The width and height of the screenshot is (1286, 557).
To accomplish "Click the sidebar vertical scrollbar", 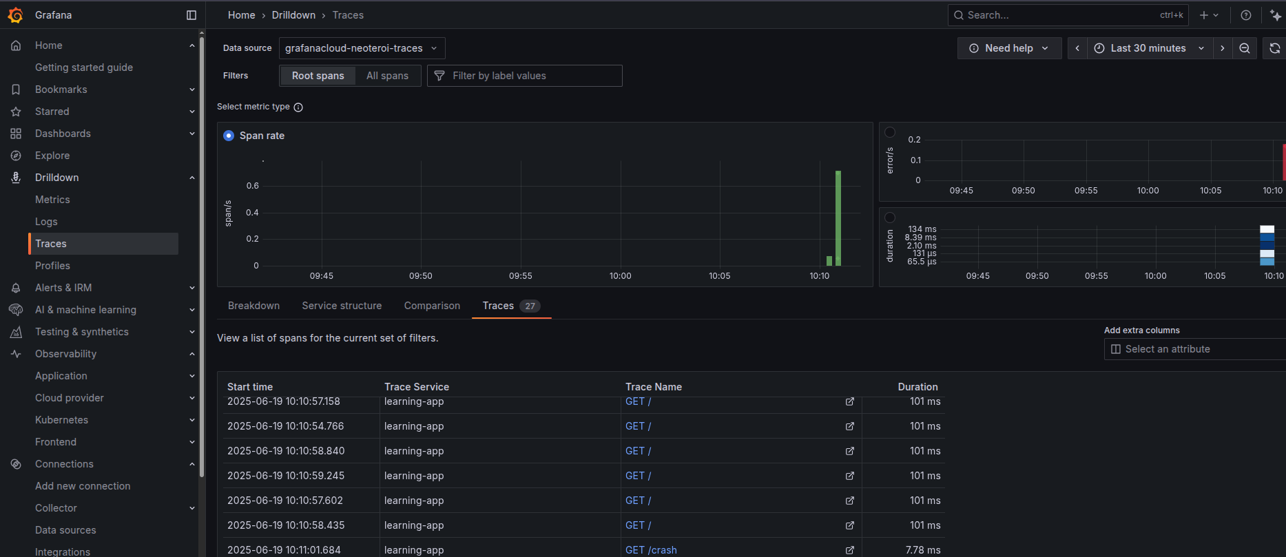I will [x=201, y=257].
